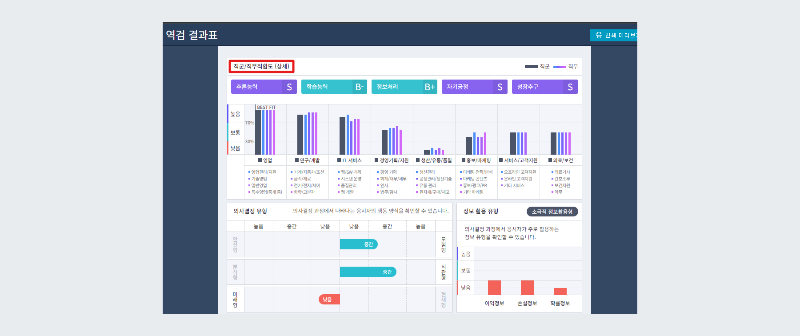800x336 pixels.
Task: Click the 직군/직무적합도 (상세) section title
Action: pos(261,66)
